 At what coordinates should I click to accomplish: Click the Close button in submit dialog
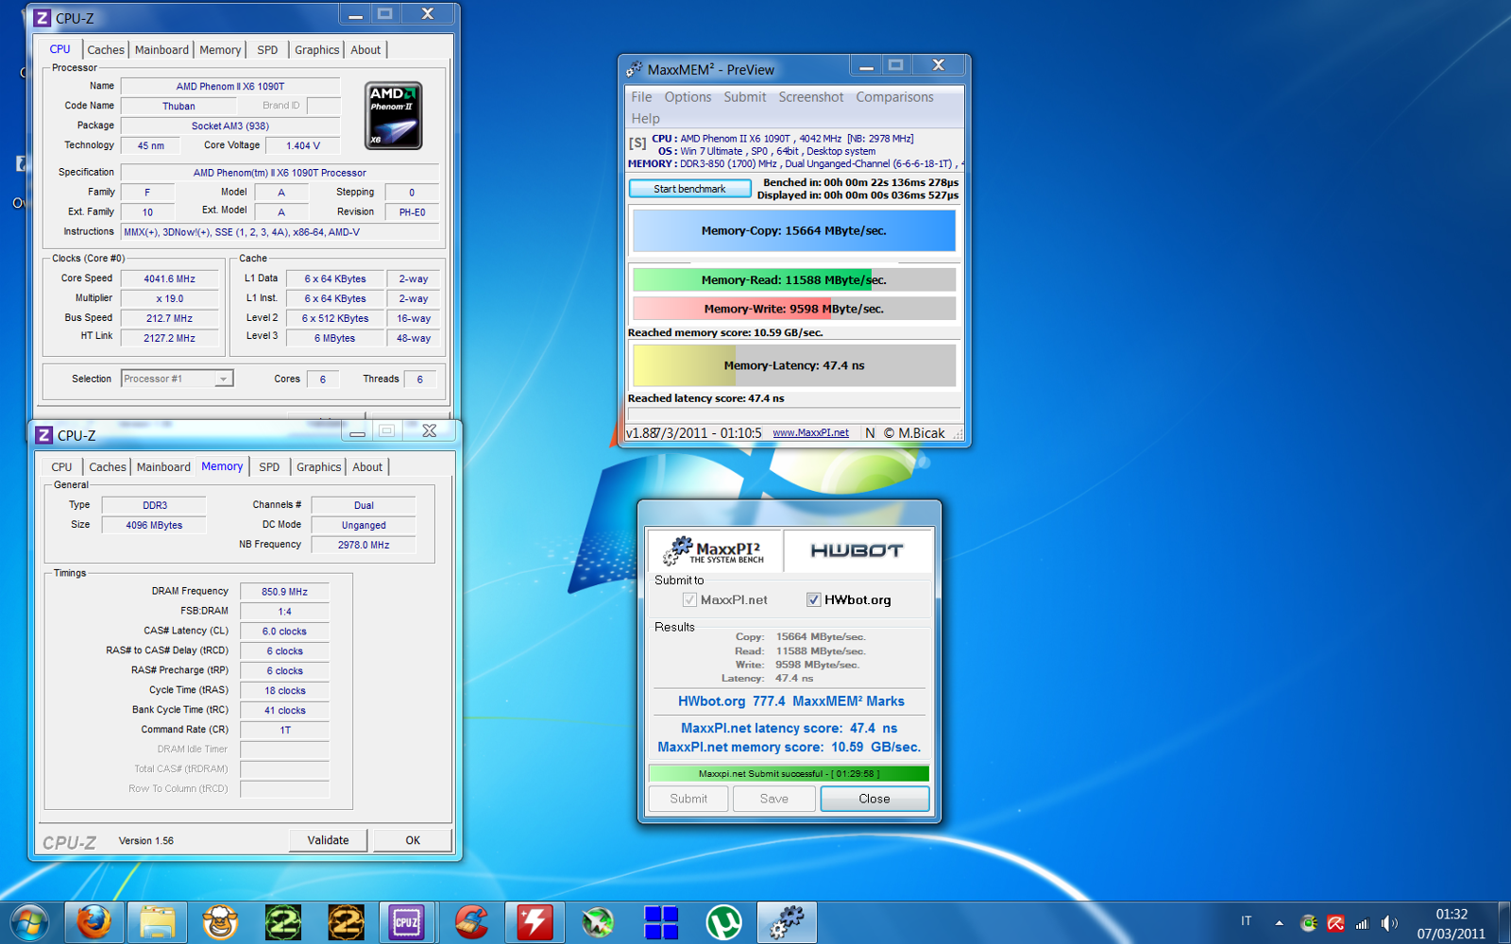click(874, 799)
